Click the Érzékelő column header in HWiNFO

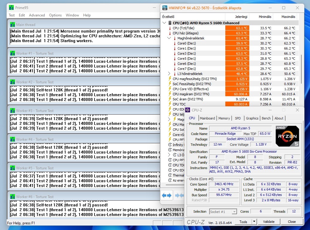[x=193, y=17]
